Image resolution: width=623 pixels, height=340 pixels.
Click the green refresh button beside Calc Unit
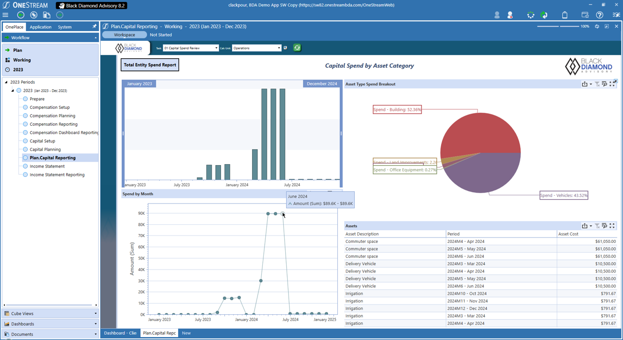tap(297, 48)
